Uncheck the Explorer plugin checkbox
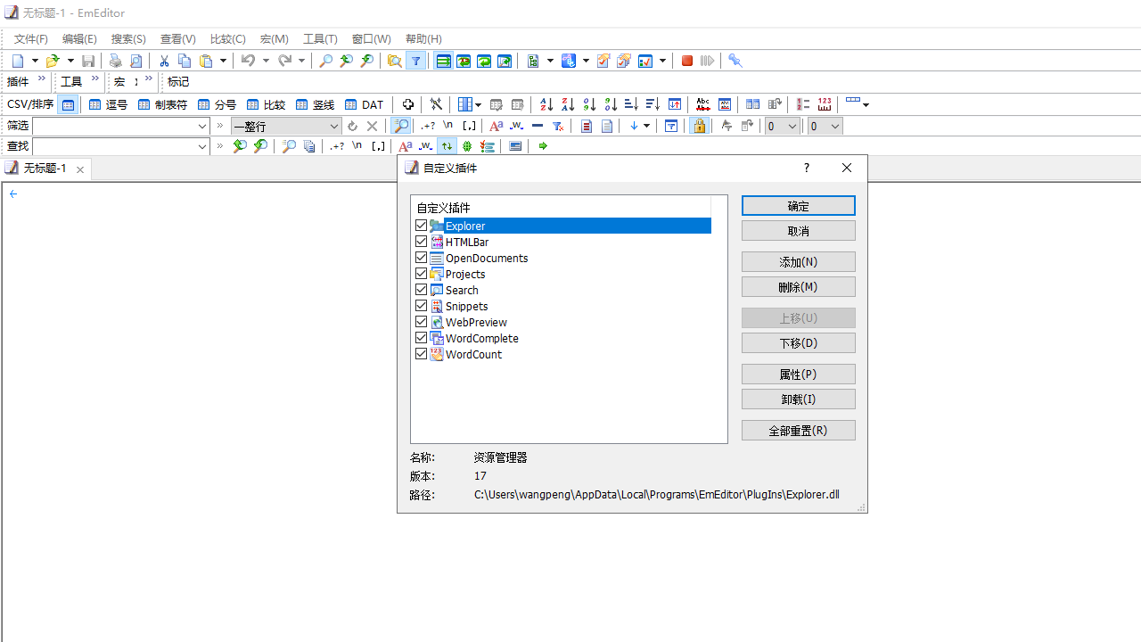The height and width of the screenshot is (642, 1141). [421, 225]
